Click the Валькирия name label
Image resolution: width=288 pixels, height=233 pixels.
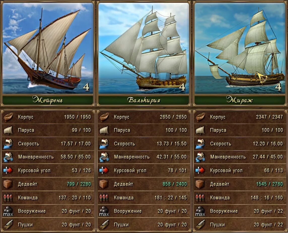(x=144, y=100)
